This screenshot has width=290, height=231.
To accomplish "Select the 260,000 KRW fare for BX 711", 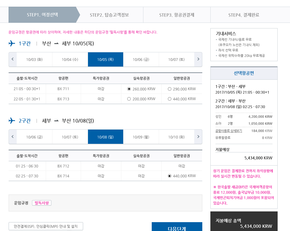I will pyautogui.click(x=129, y=89).
